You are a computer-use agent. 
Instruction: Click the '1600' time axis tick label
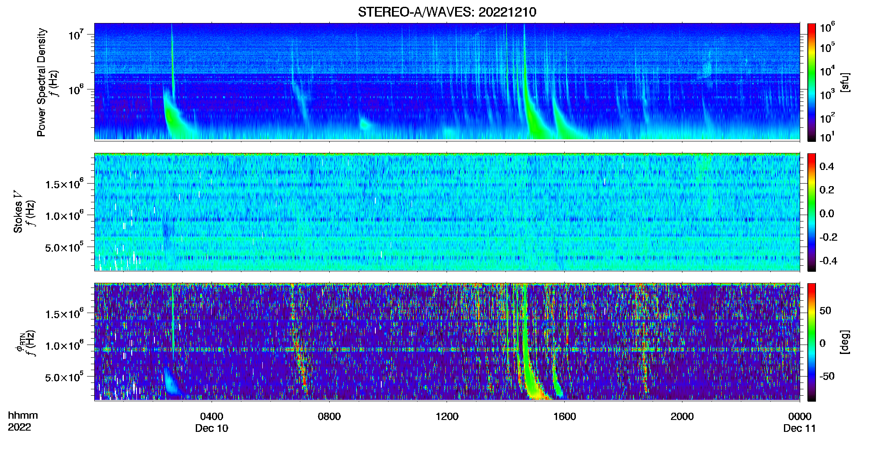click(564, 416)
